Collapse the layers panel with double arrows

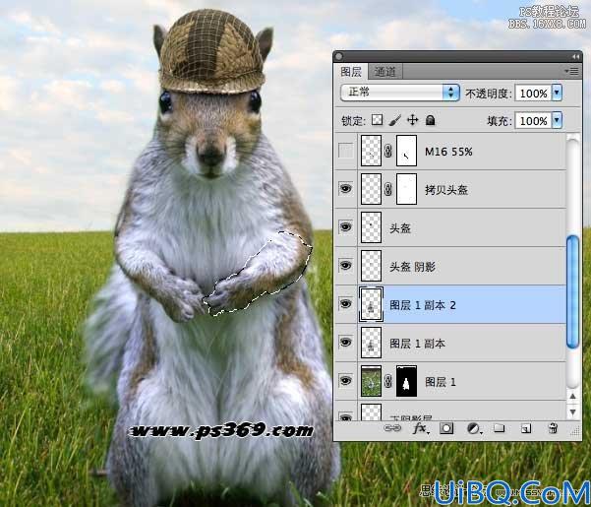coord(575,56)
